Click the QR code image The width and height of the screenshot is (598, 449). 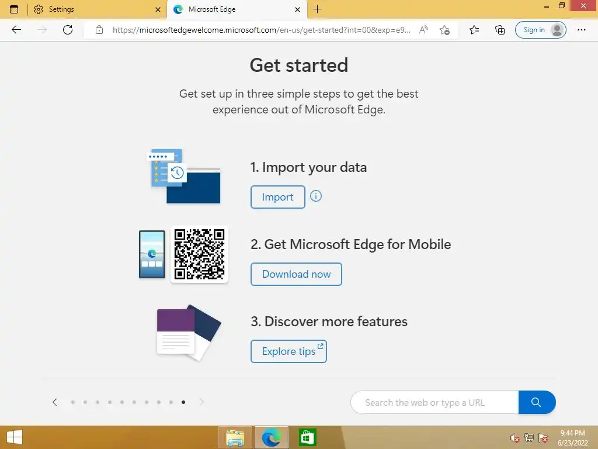pos(200,254)
